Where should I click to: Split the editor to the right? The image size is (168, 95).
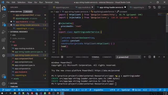(159, 7)
